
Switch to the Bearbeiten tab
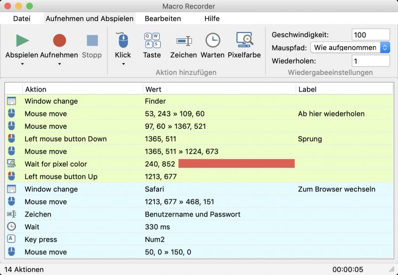[x=163, y=19]
